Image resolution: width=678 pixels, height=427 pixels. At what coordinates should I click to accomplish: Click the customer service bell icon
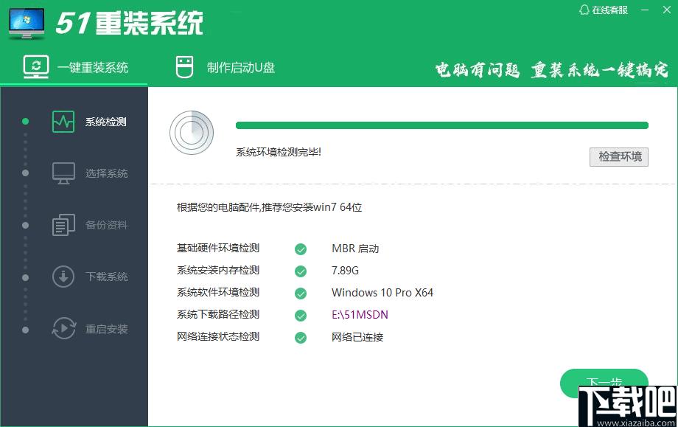pos(584,10)
